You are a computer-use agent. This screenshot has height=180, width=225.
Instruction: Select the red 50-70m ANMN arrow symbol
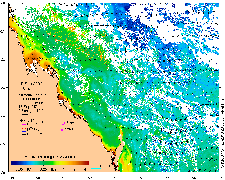[24, 128]
